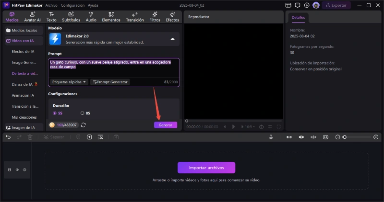Open the Subtítulos panel
This screenshot has height=202, width=384.
pyautogui.click(x=71, y=17)
